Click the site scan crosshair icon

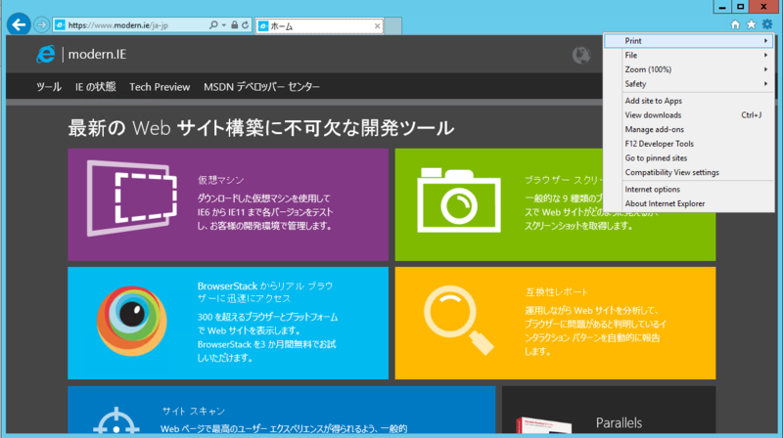[x=115, y=420]
